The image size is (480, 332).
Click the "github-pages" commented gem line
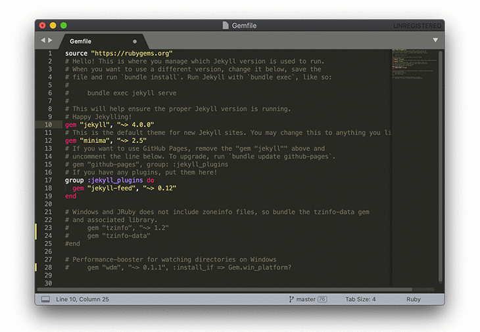tap(147, 164)
